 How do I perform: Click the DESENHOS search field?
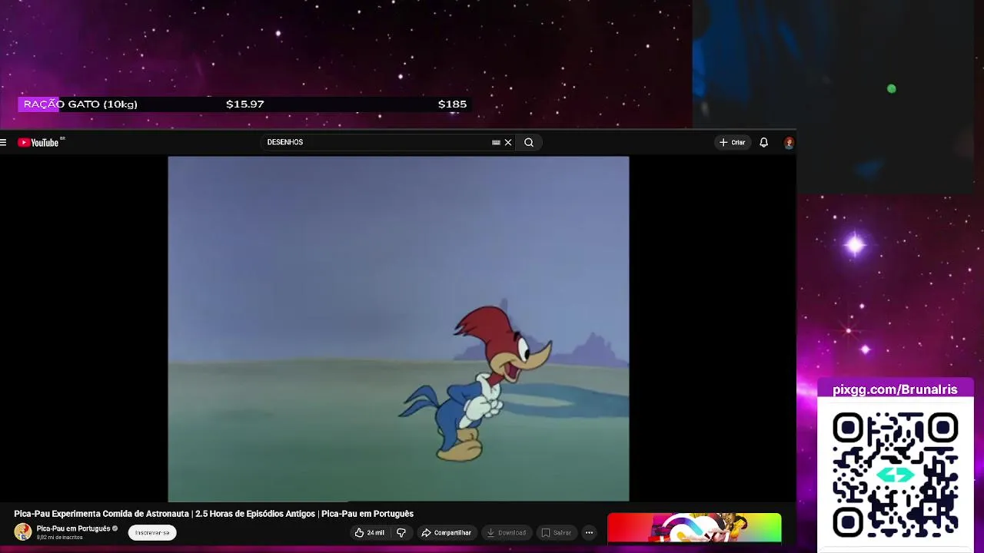point(377,142)
